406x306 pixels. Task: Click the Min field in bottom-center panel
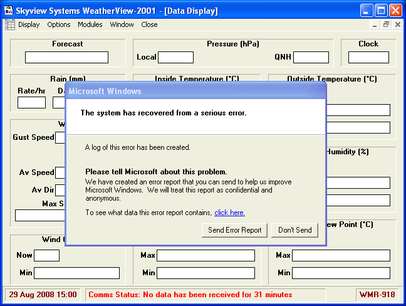(x=206, y=273)
